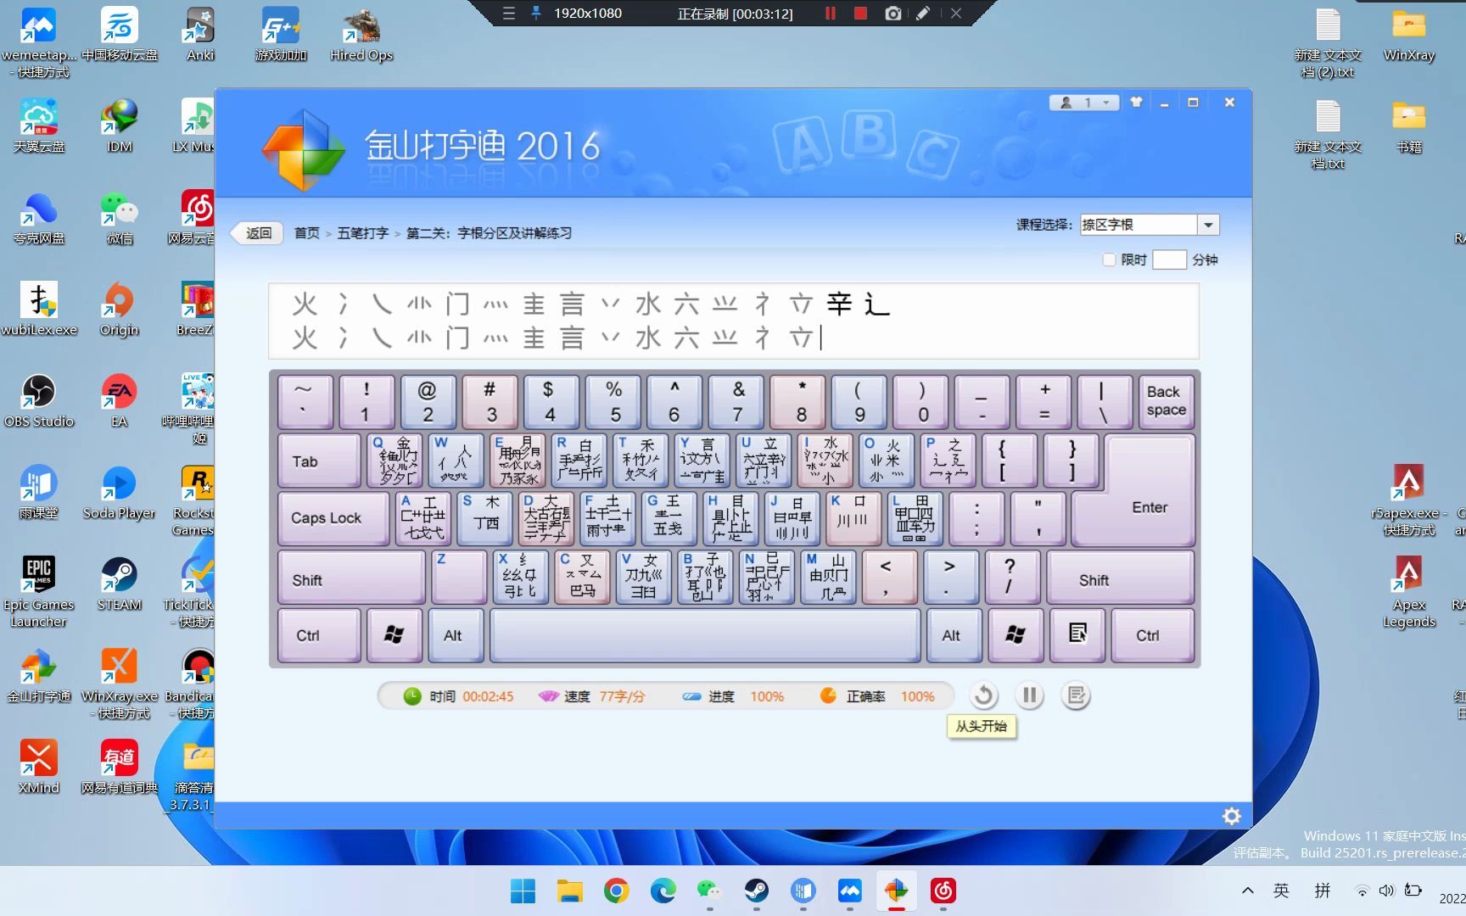Go to 首页 in the breadcrumb
1466x916 pixels.
(x=306, y=233)
